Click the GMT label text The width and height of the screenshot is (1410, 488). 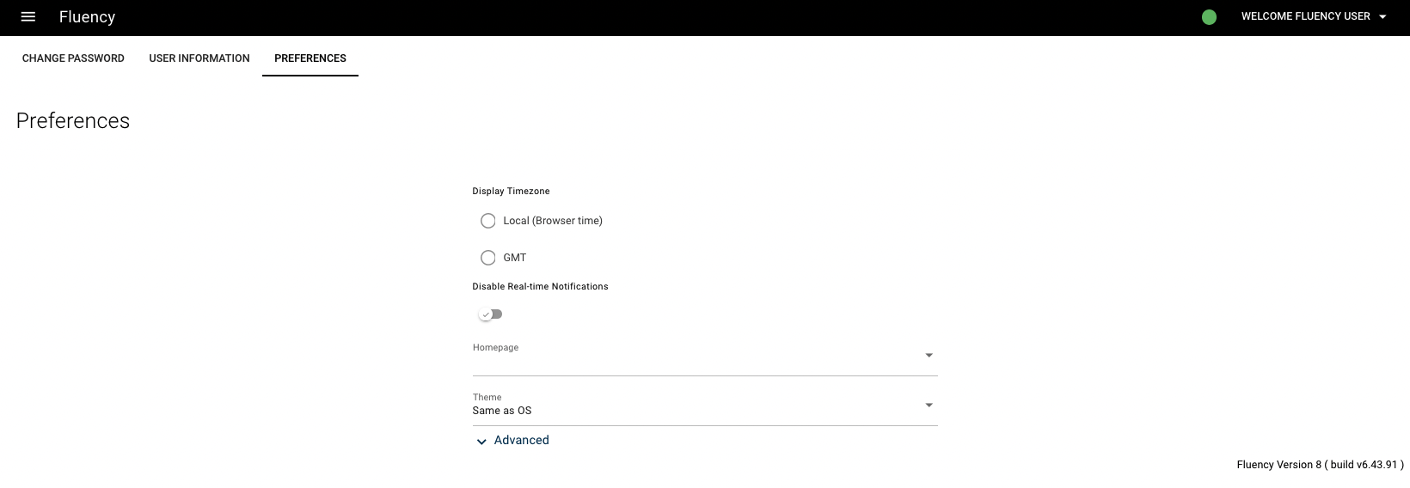tap(515, 258)
